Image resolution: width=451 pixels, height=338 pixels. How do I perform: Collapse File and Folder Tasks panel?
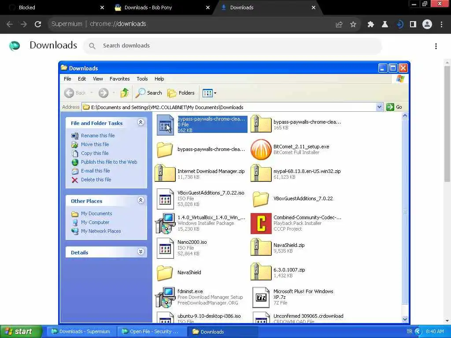point(140,122)
